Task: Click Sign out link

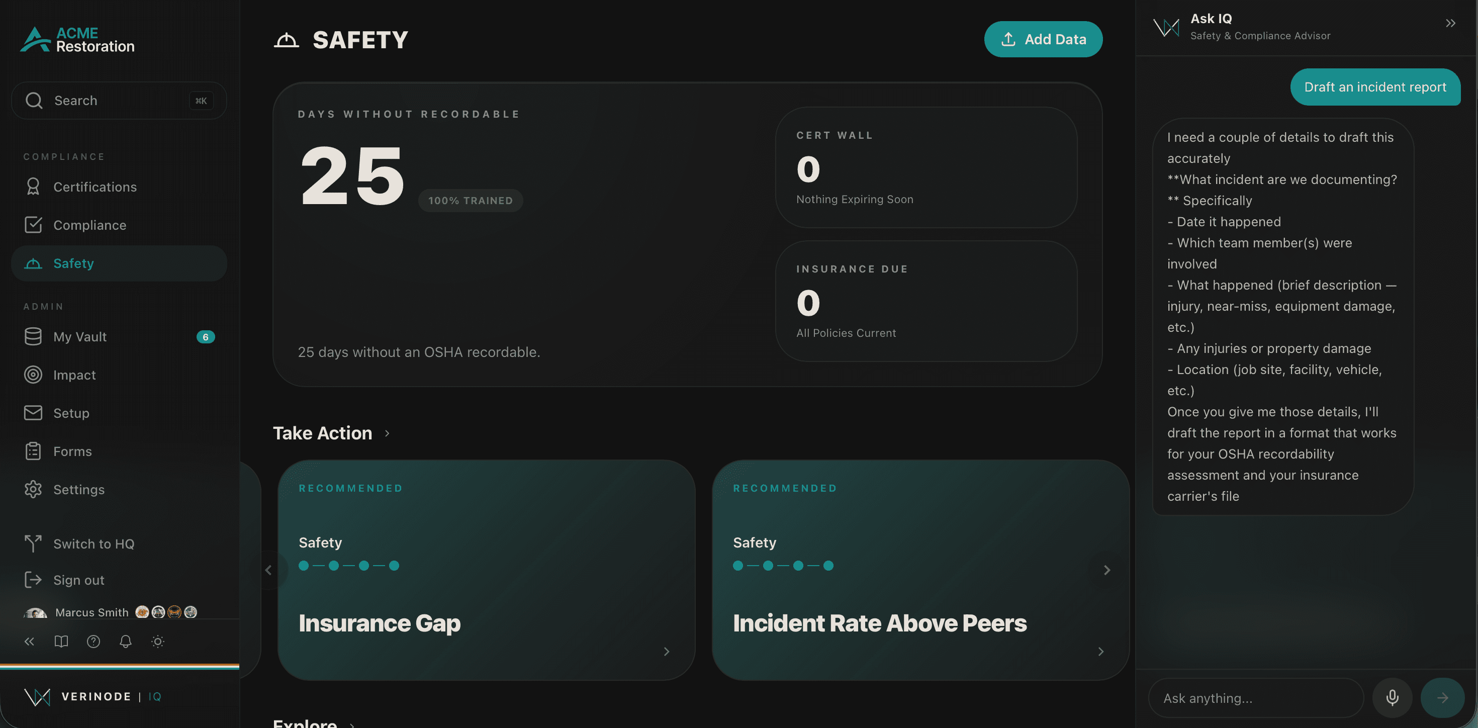Action: [x=78, y=580]
